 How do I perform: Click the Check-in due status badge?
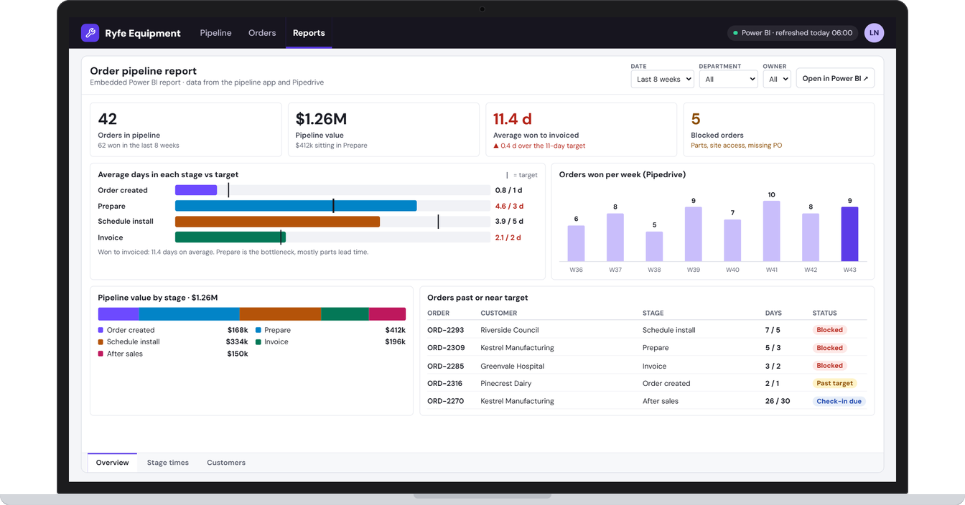tap(839, 402)
